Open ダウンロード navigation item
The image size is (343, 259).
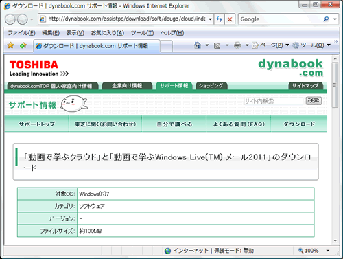point(299,124)
